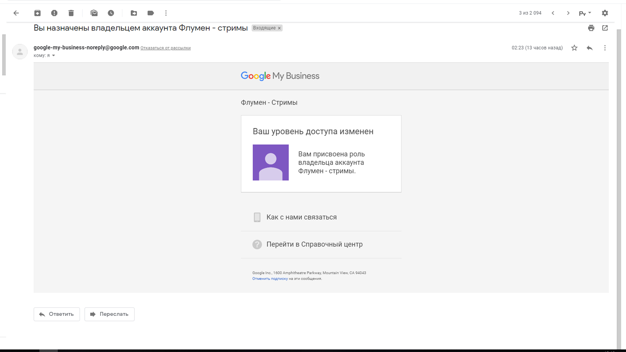This screenshot has width=626, height=352.
Task: Open Gmail settings gear
Action: point(605,13)
